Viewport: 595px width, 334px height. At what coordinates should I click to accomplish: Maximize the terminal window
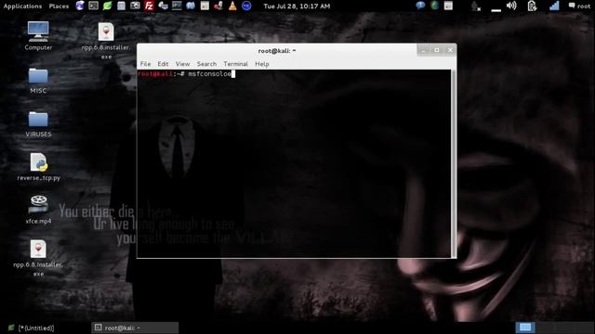point(437,50)
